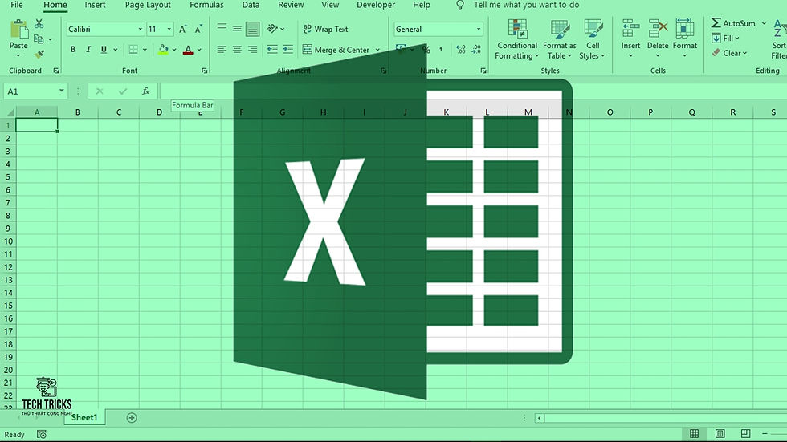Open the Font dialog launcher

[x=204, y=71]
